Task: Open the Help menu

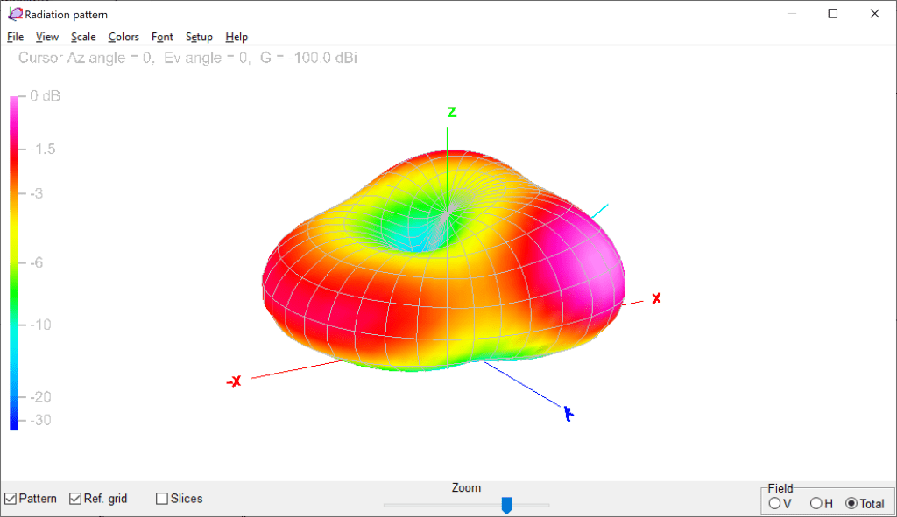Action: (237, 37)
